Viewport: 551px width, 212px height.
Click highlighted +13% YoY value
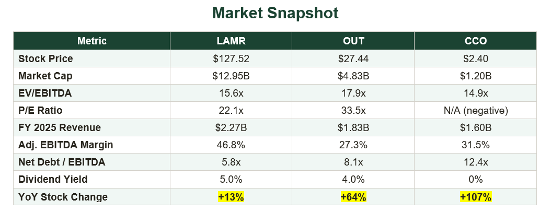(x=231, y=197)
